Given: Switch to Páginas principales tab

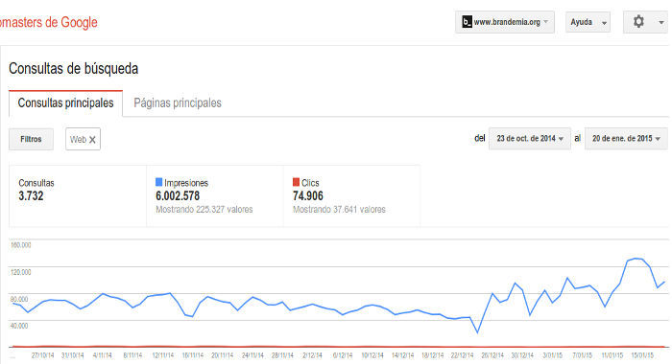Looking at the screenshot, I should tap(178, 103).
